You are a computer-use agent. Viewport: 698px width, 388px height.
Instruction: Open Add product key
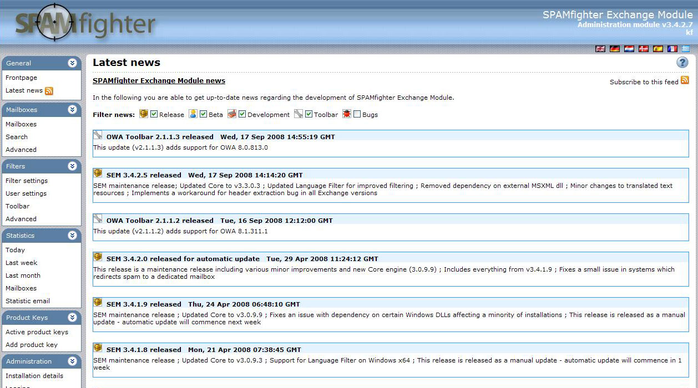tap(32, 345)
